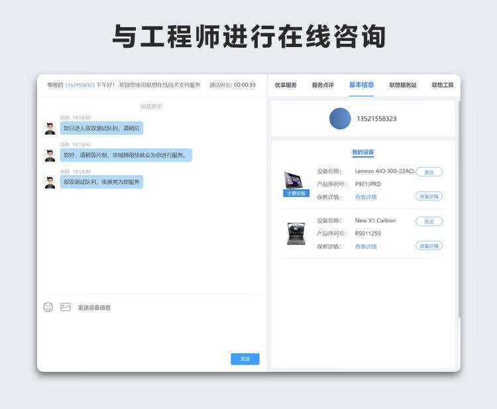Open 查看详情 link for Lenovo AIO warranty
Viewport: 497px width, 409px height.
[x=366, y=197]
